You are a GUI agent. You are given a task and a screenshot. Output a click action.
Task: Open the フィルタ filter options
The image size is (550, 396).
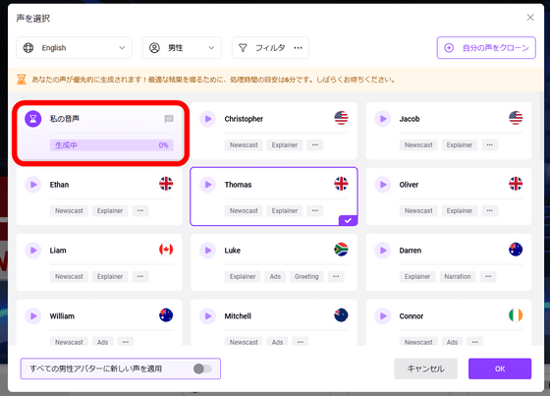[270, 48]
